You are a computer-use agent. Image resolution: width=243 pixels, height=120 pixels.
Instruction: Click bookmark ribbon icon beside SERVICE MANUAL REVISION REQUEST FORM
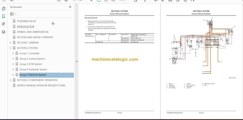pos(14,85)
